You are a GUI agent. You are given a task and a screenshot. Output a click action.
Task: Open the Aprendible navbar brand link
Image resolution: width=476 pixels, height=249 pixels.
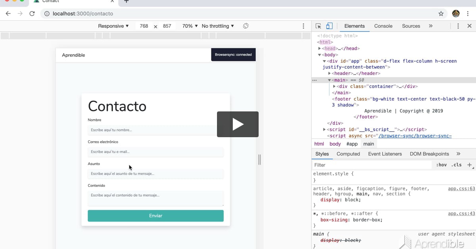pyautogui.click(x=73, y=55)
